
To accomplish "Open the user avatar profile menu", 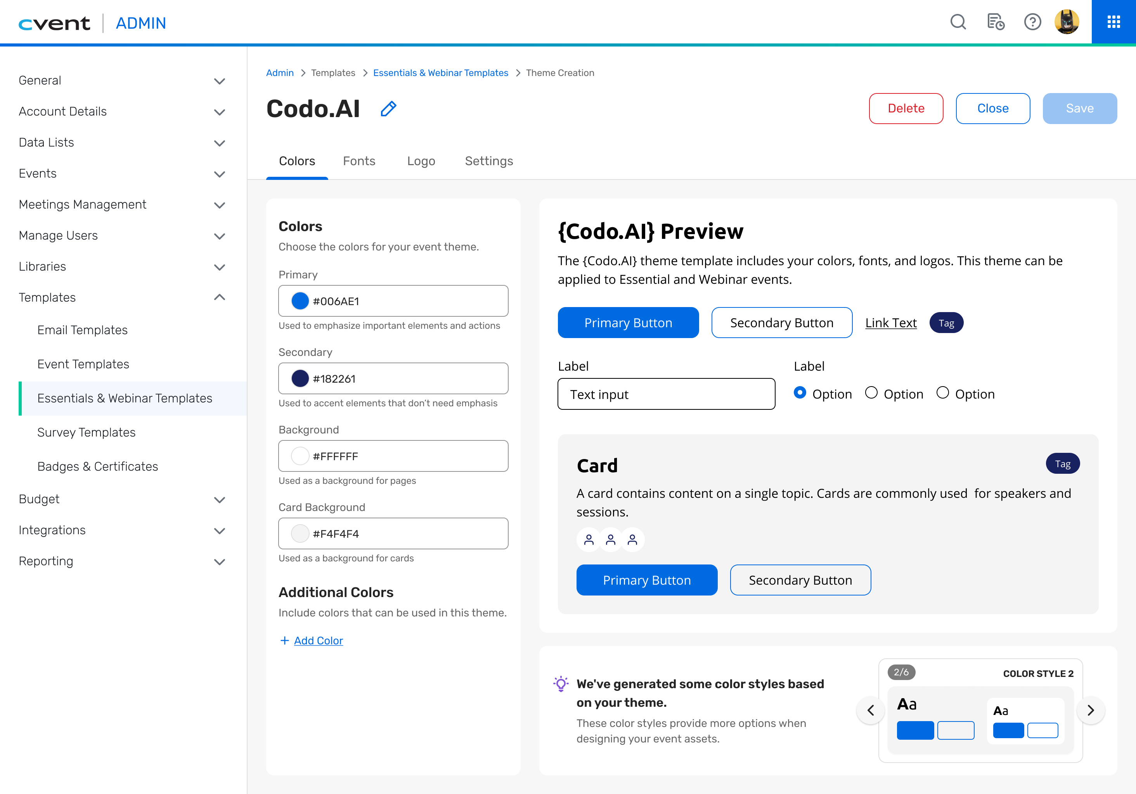I will pyautogui.click(x=1067, y=22).
